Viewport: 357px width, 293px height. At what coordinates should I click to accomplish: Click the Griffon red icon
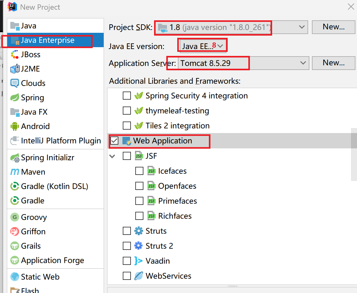coord(15,231)
